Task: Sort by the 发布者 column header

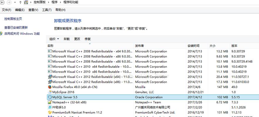Action: pos(160,46)
